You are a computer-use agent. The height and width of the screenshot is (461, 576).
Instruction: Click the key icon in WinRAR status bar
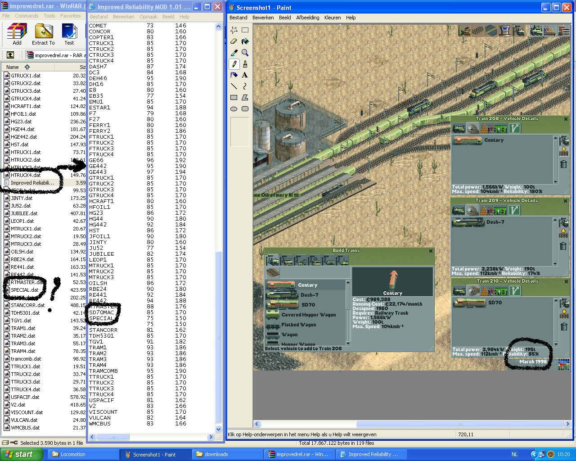pyautogui.click(x=13, y=443)
